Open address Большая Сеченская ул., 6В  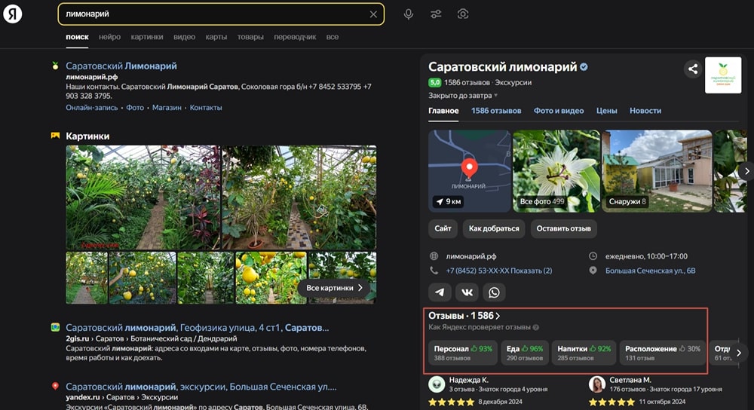[x=650, y=271]
